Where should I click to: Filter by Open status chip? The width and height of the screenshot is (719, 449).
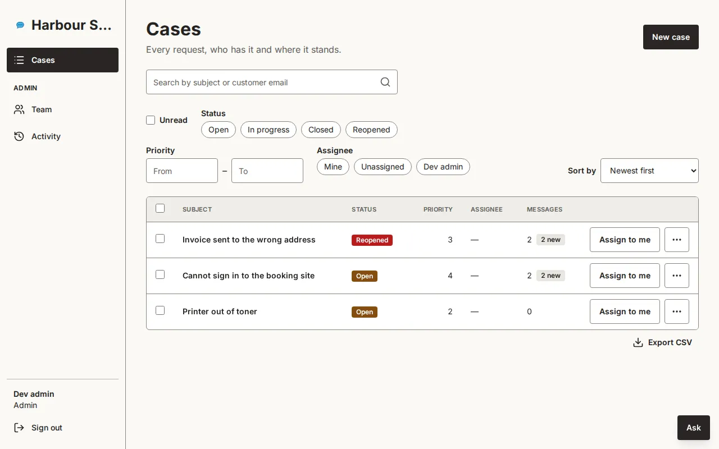point(219,130)
